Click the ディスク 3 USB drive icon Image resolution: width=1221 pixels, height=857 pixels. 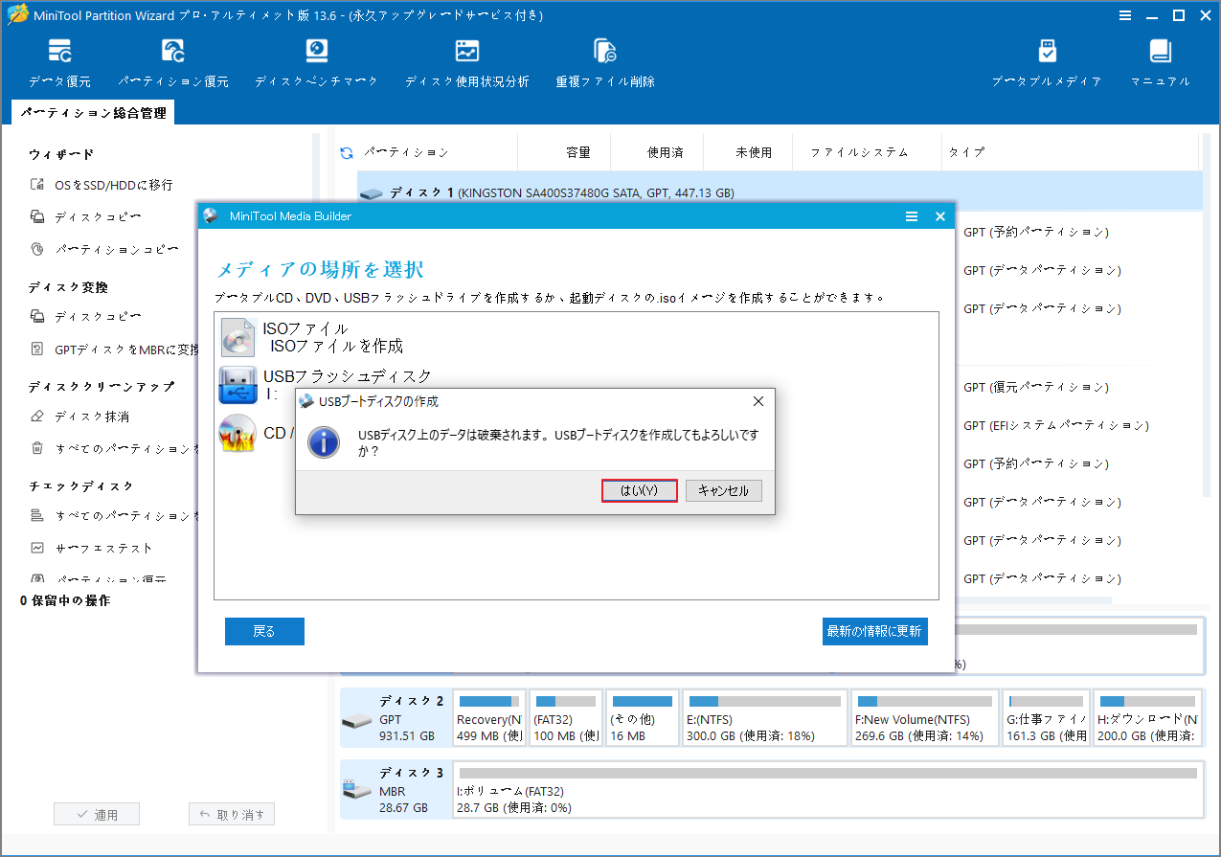click(357, 791)
